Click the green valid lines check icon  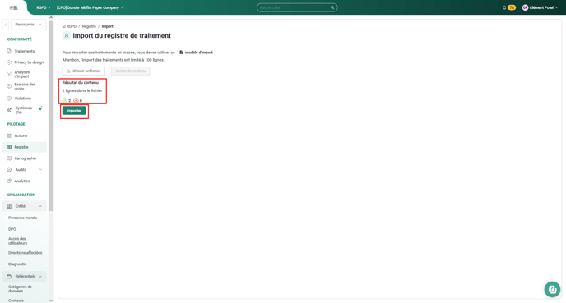[65, 100]
